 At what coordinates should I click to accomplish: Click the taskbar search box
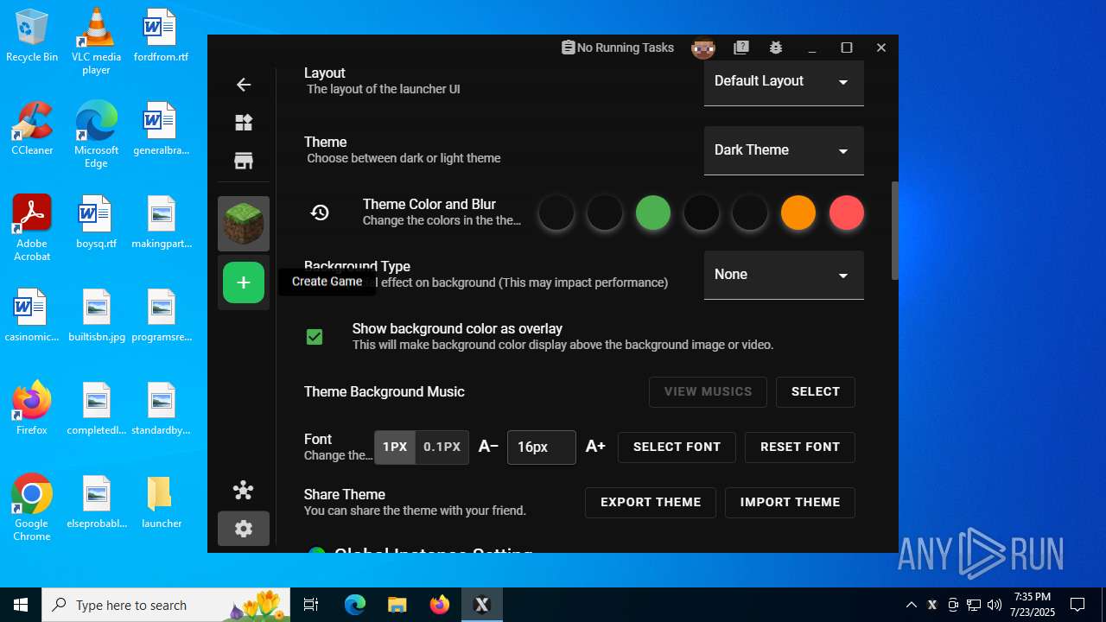pyautogui.click(x=168, y=605)
